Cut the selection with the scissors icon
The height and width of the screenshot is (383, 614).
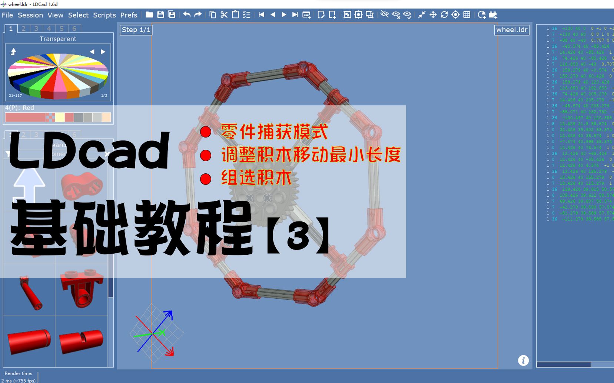224,15
